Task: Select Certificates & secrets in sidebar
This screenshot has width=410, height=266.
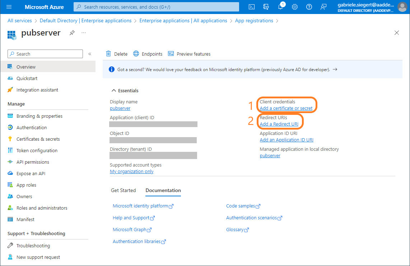Action: click(38, 139)
